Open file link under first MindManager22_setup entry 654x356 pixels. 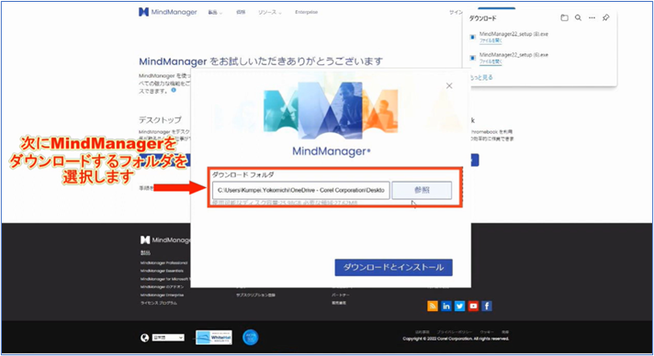490,41
